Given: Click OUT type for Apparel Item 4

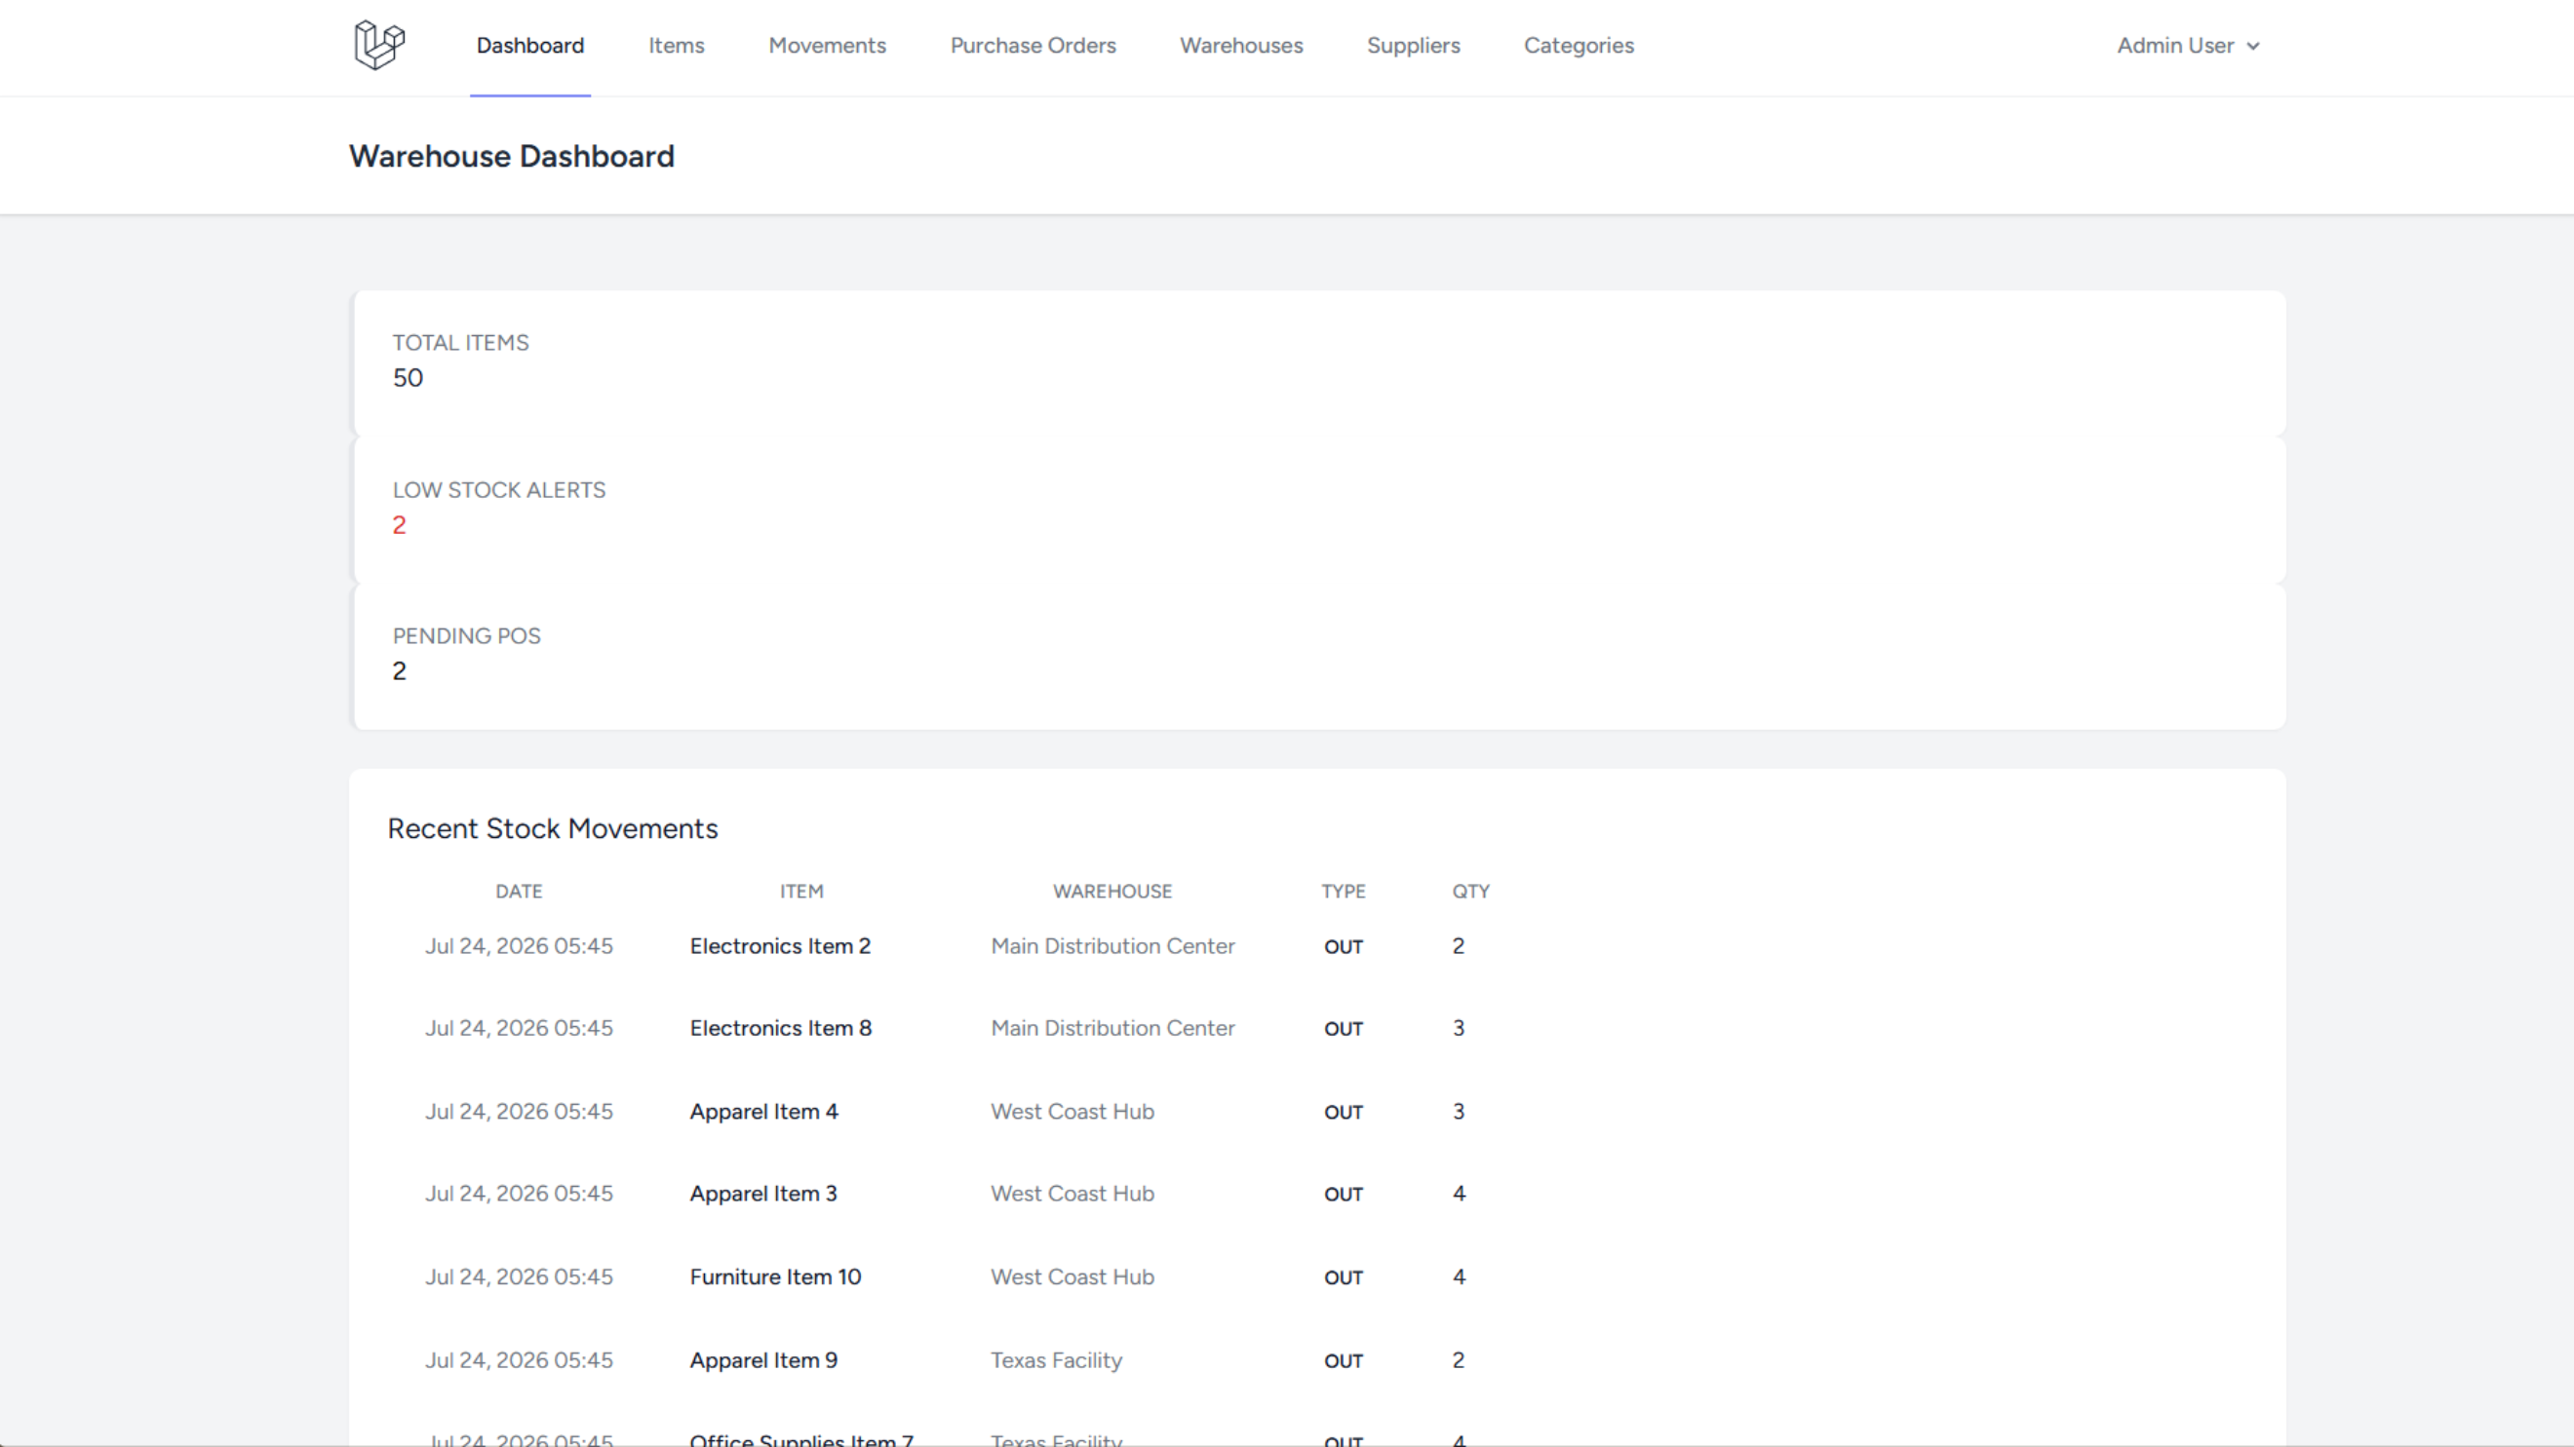Looking at the screenshot, I should point(1343,1114).
